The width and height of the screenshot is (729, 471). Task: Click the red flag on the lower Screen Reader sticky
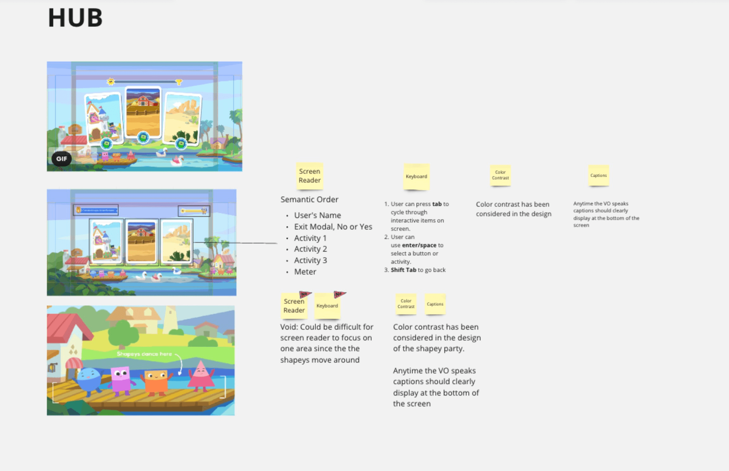[x=305, y=294]
